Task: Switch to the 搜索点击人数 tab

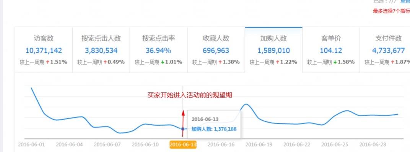Action: click(x=101, y=50)
